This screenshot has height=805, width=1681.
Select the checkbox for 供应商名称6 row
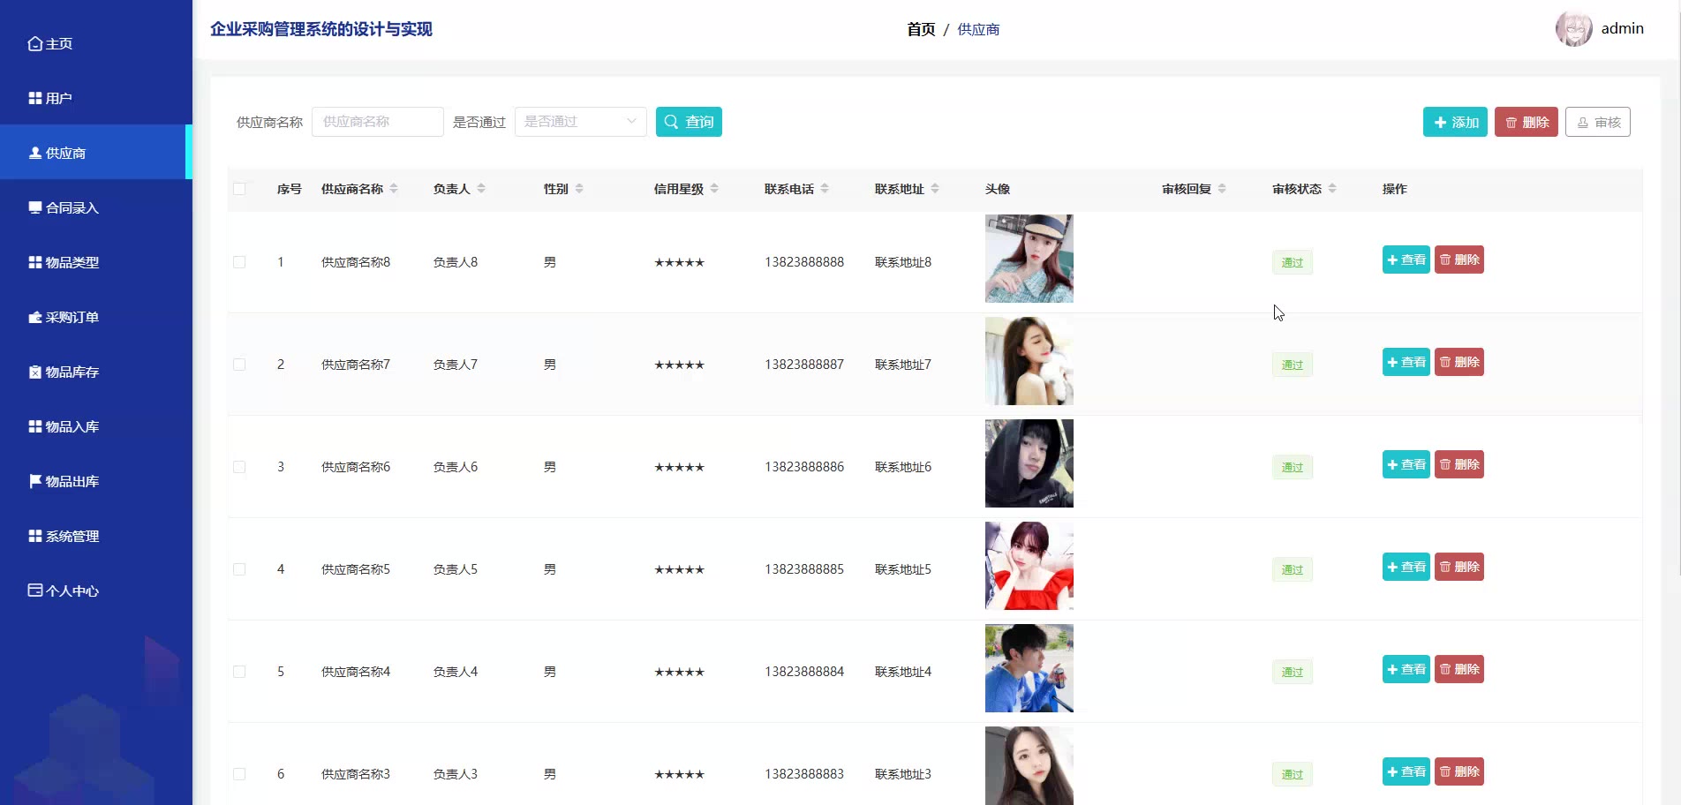pos(239,467)
